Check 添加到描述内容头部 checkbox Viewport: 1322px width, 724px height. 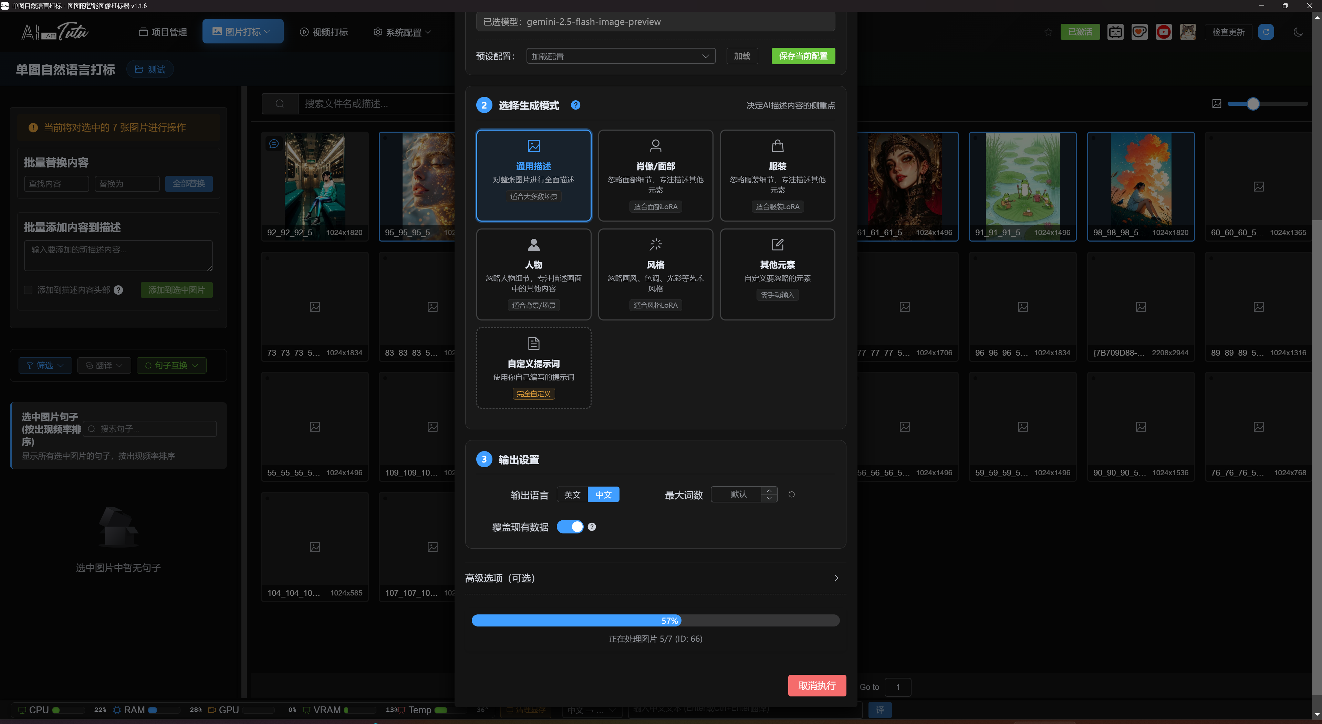29,290
